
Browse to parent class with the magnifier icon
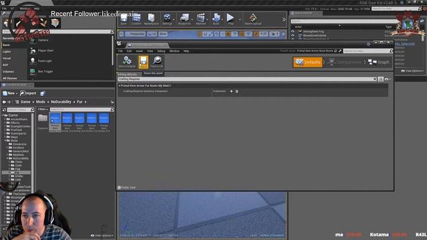click(336, 51)
